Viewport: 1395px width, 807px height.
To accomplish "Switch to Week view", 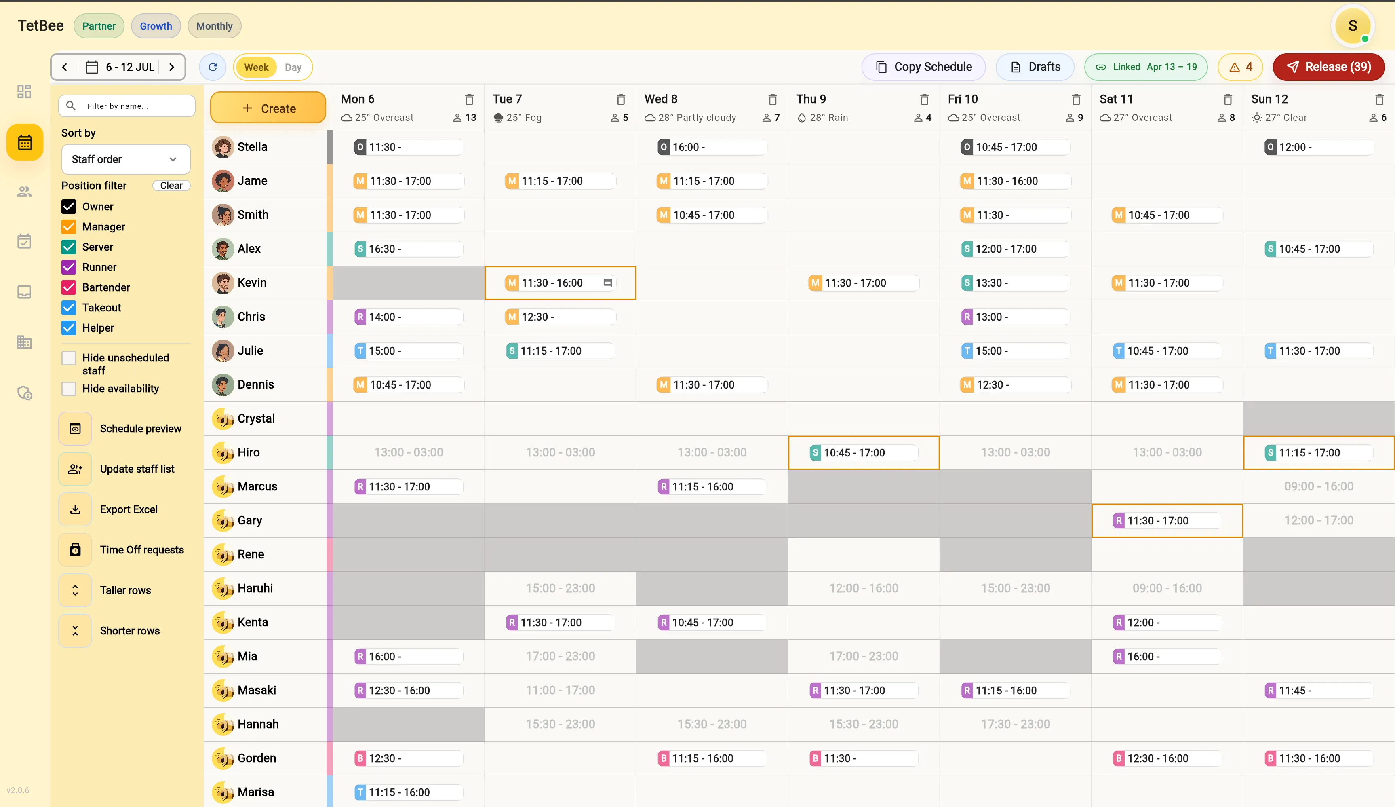I will click(256, 67).
